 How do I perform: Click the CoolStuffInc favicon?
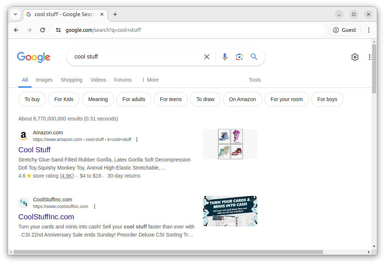23,203
